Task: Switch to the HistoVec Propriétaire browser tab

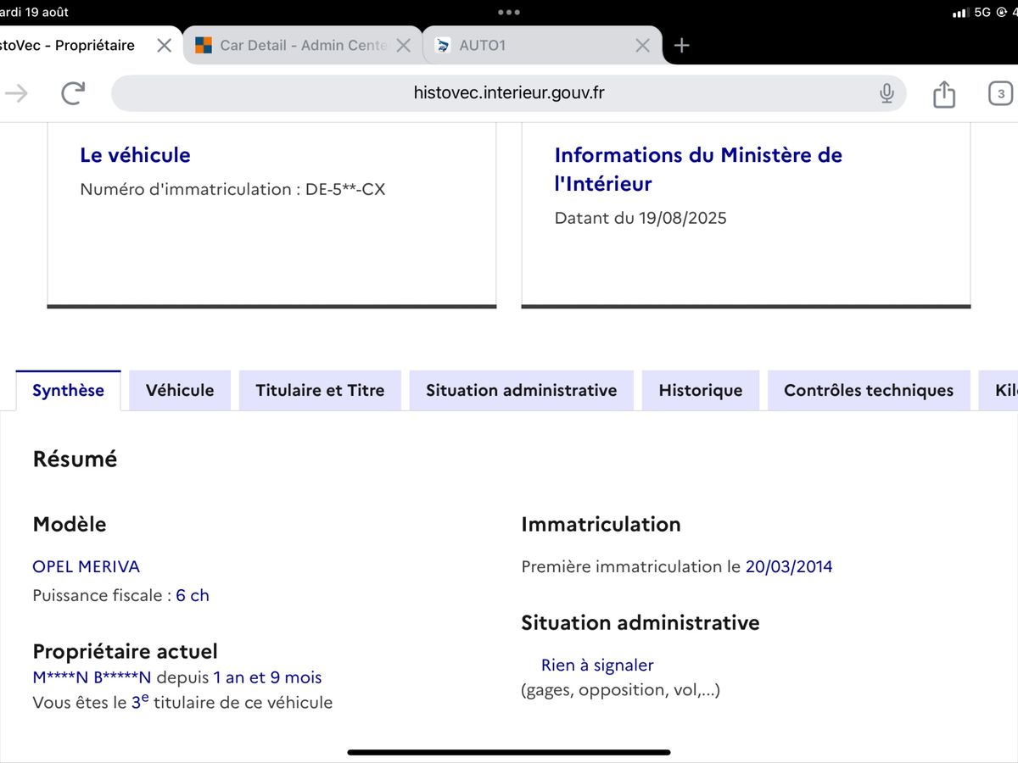Action: pyautogui.click(x=68, y=46)
